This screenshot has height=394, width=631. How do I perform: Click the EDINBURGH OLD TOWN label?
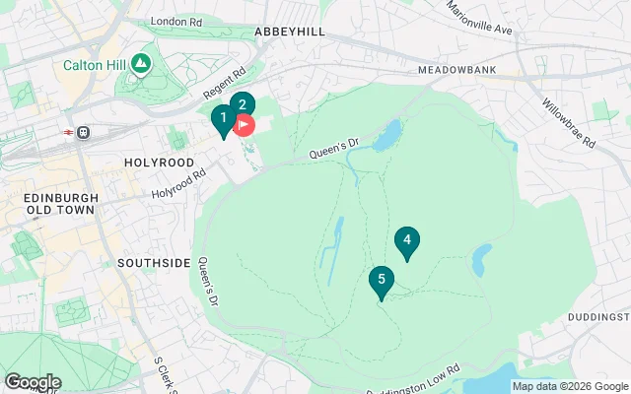pos(61,204)
